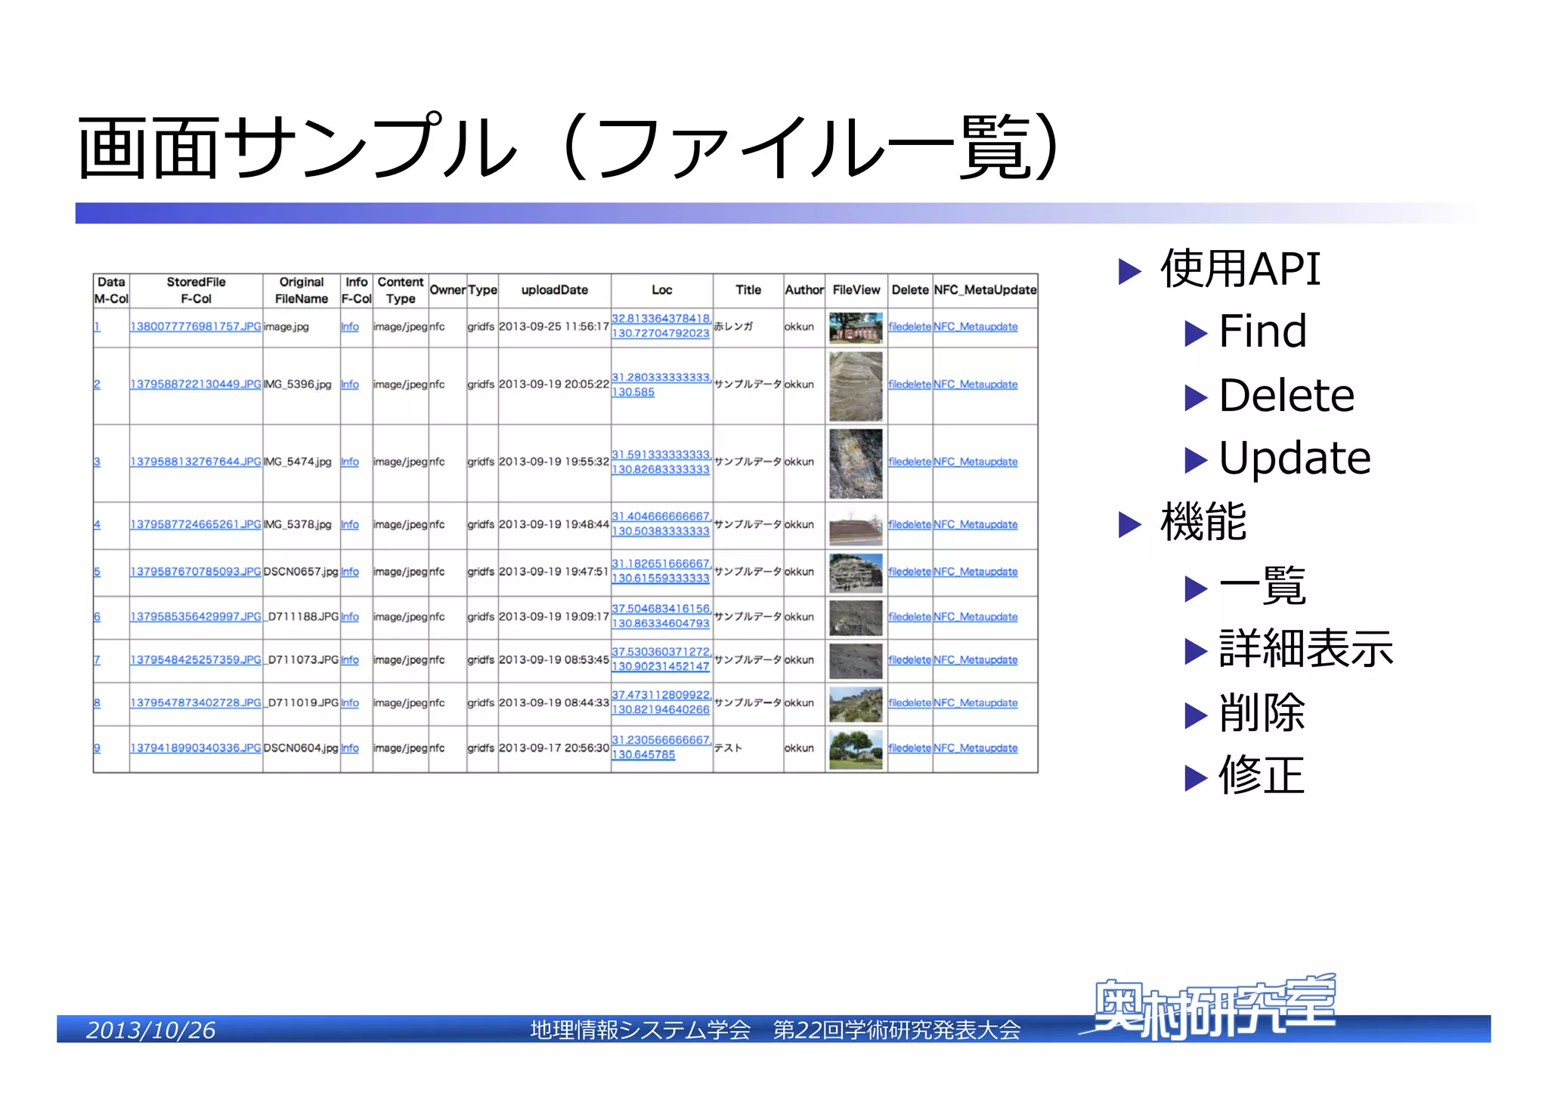
Task: Click the Info link for image.jpg
Action: (350, 326)
